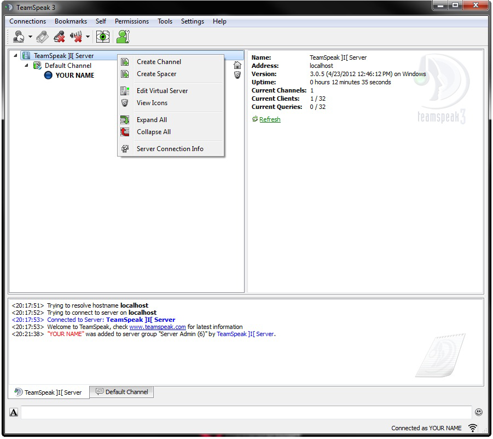
Task: Open the Contacts toolbar icon
Action: [x=123, y=37]
